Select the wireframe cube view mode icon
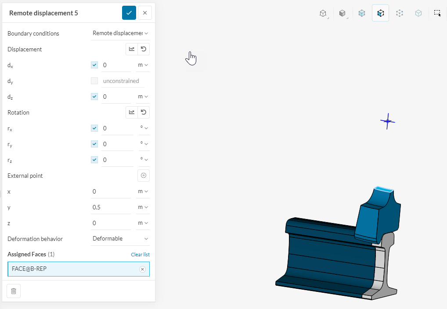 (323, 13)
